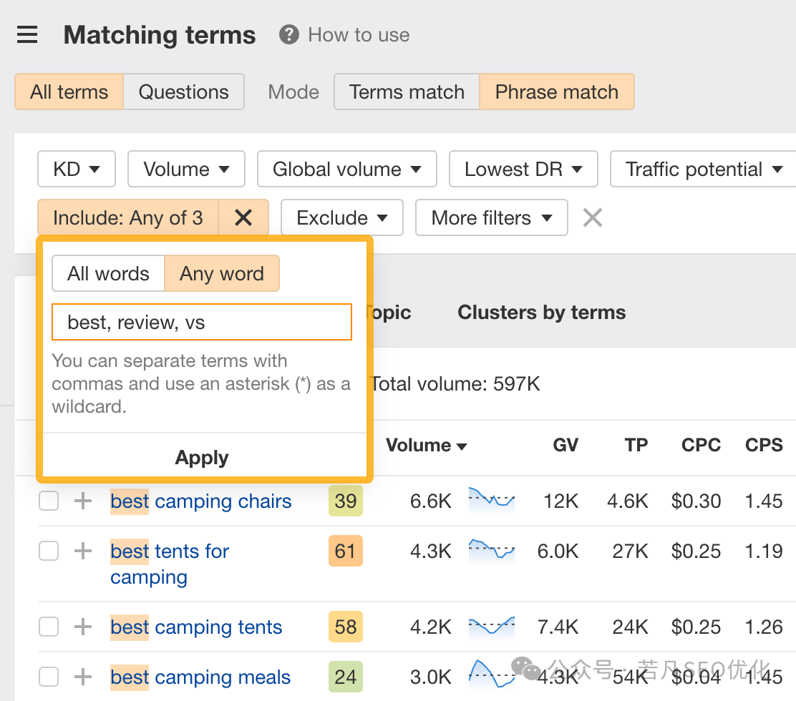Select Terms match mode

pos(407,92)
